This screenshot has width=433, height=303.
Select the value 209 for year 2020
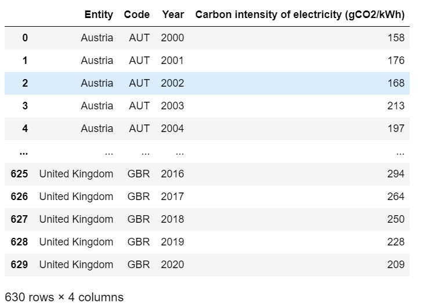pyautogui.click(x=396, y=265)
